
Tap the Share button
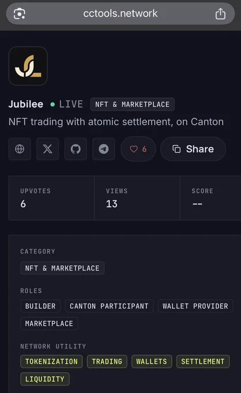[x=193, y=149]
